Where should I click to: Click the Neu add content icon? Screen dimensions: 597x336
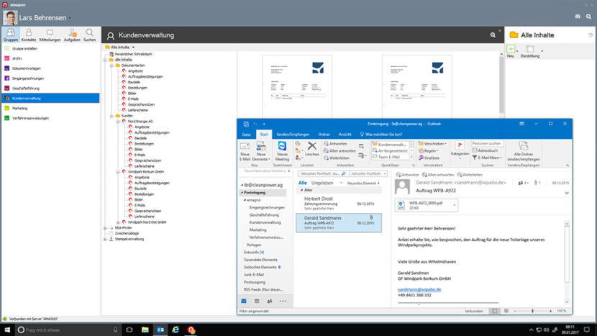pos(511,51)
